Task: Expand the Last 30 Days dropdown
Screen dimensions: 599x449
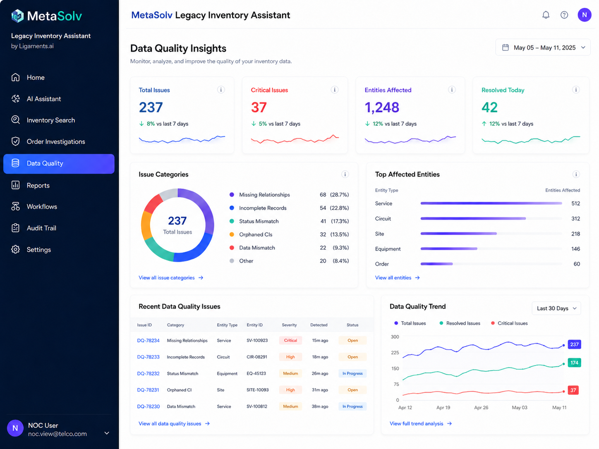Action: (556, 308)
